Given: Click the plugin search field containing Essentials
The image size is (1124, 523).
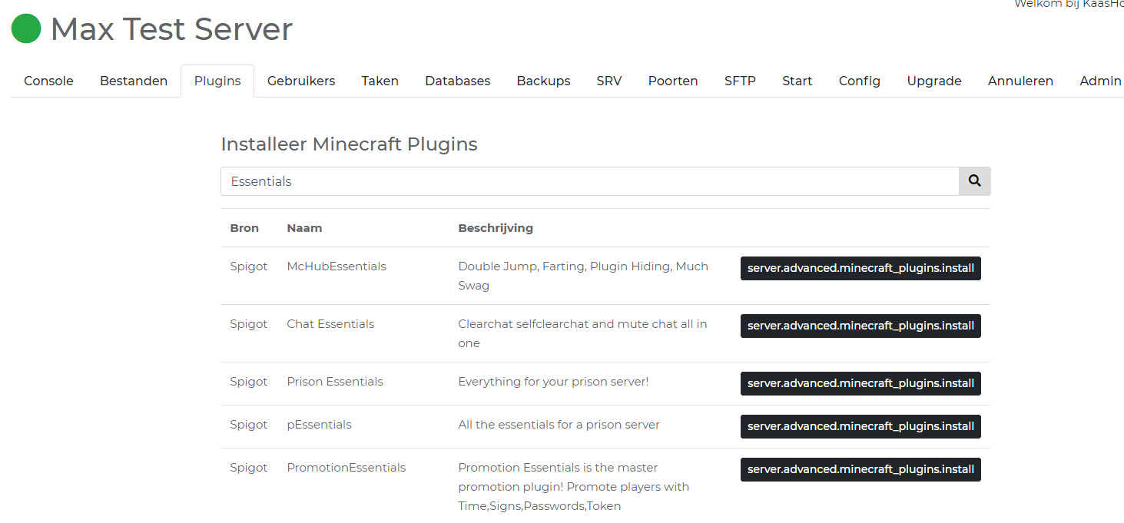Looking at the screenshot, I should 589,181.
